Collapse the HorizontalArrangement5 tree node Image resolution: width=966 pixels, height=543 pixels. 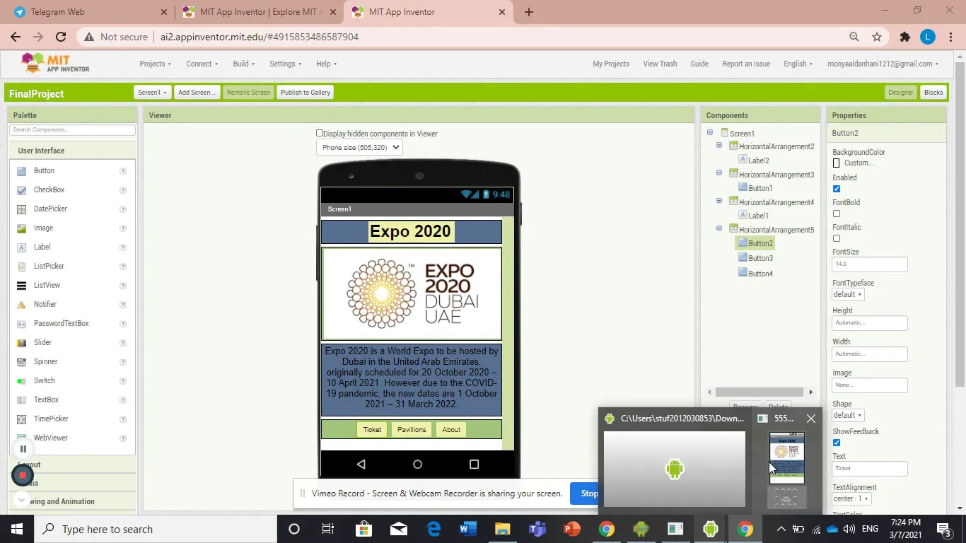click(719, 229)
